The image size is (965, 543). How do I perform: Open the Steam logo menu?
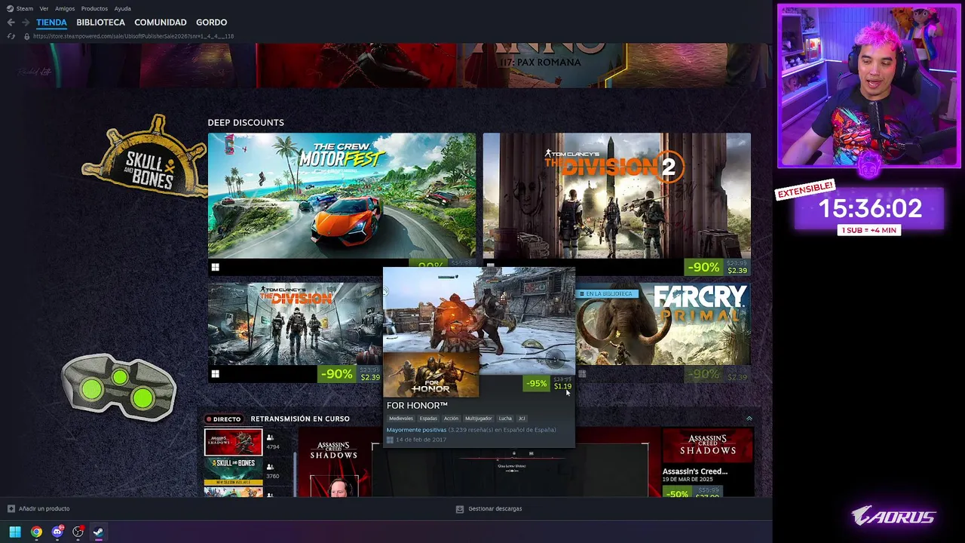tap(10, 8)
